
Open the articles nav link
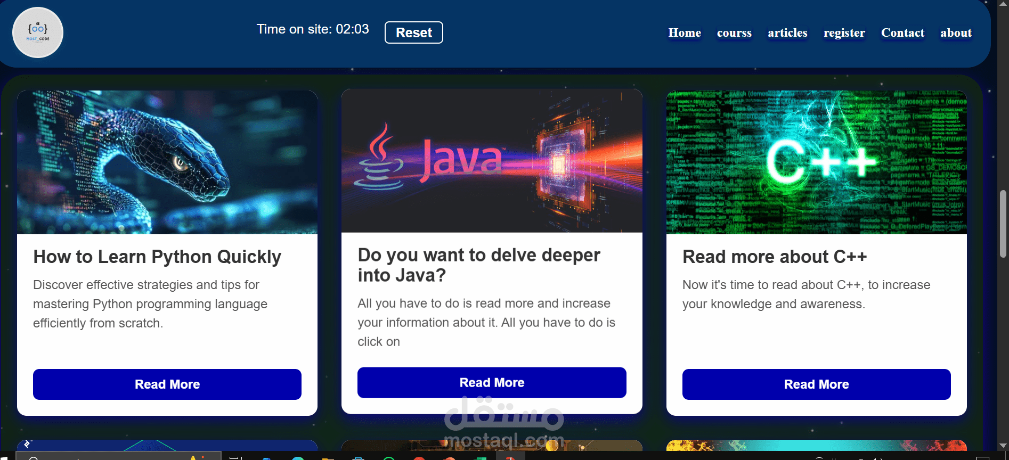tap(787, 33)
